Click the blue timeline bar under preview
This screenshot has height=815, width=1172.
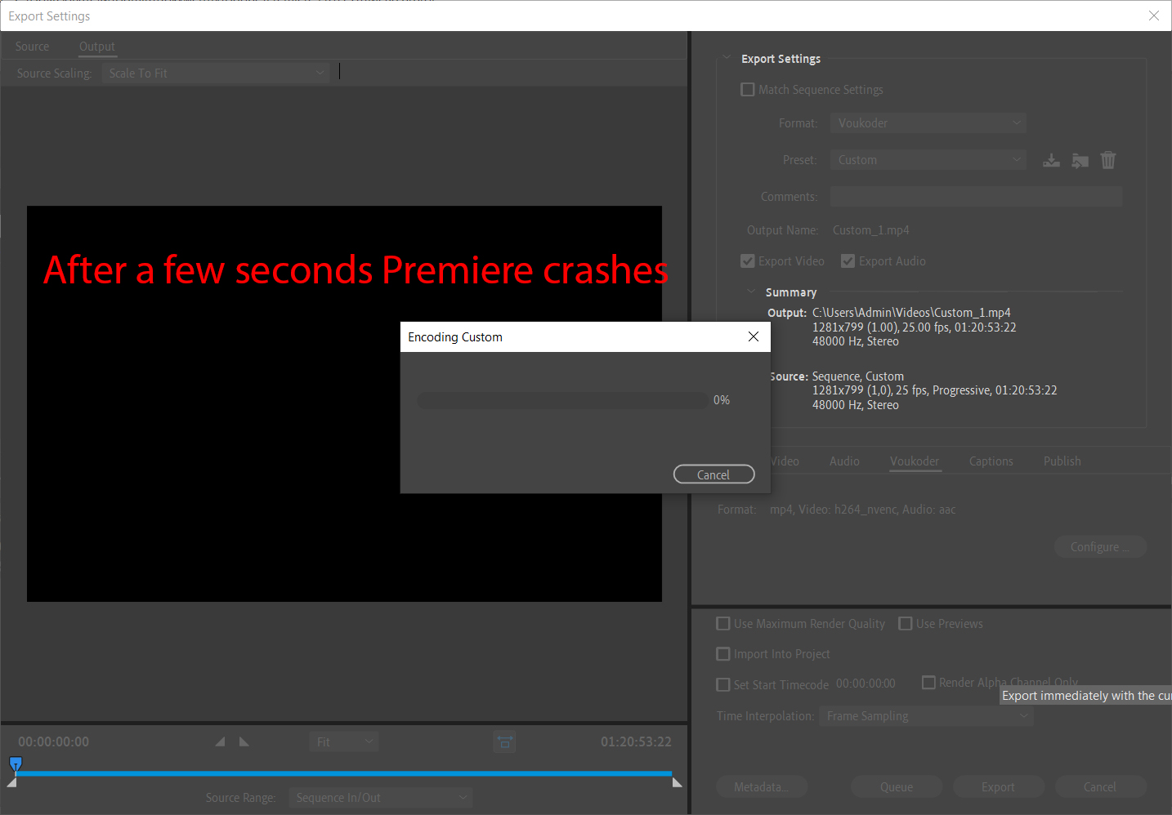coord(343,773)
